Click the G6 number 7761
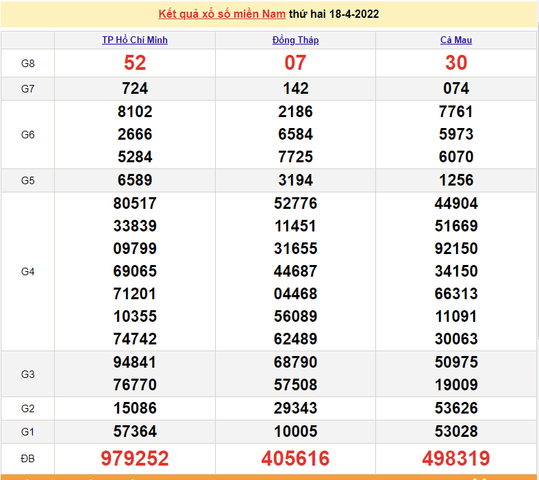This screenshot has height=480, width=539. [456, 112]
